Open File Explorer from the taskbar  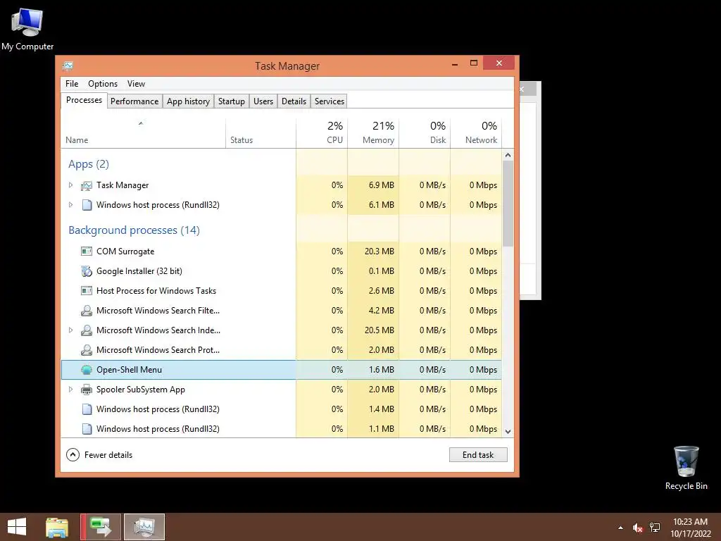pyautogui.click(x=57, y=527)
